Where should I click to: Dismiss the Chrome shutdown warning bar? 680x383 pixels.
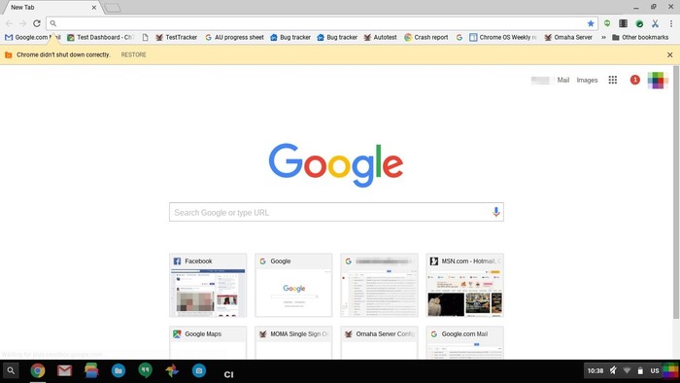pos(670,54)
